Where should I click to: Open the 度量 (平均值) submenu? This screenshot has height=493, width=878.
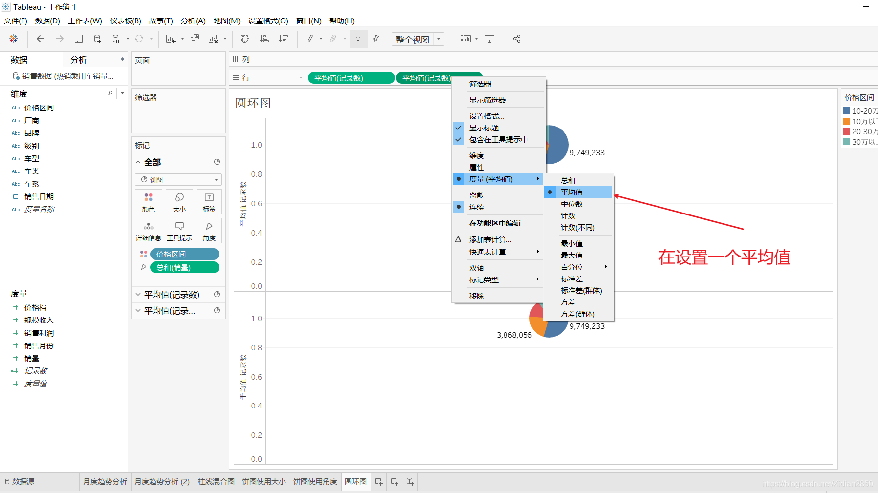coord(498,179)
